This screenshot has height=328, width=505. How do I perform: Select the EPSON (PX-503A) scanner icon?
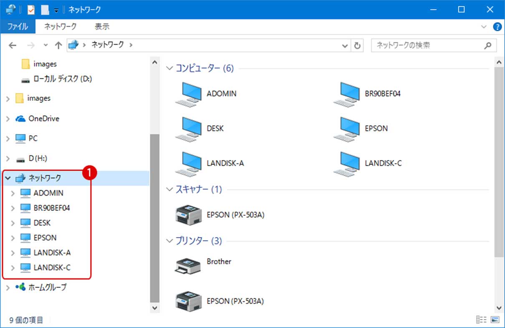click(x=189, y=215)
